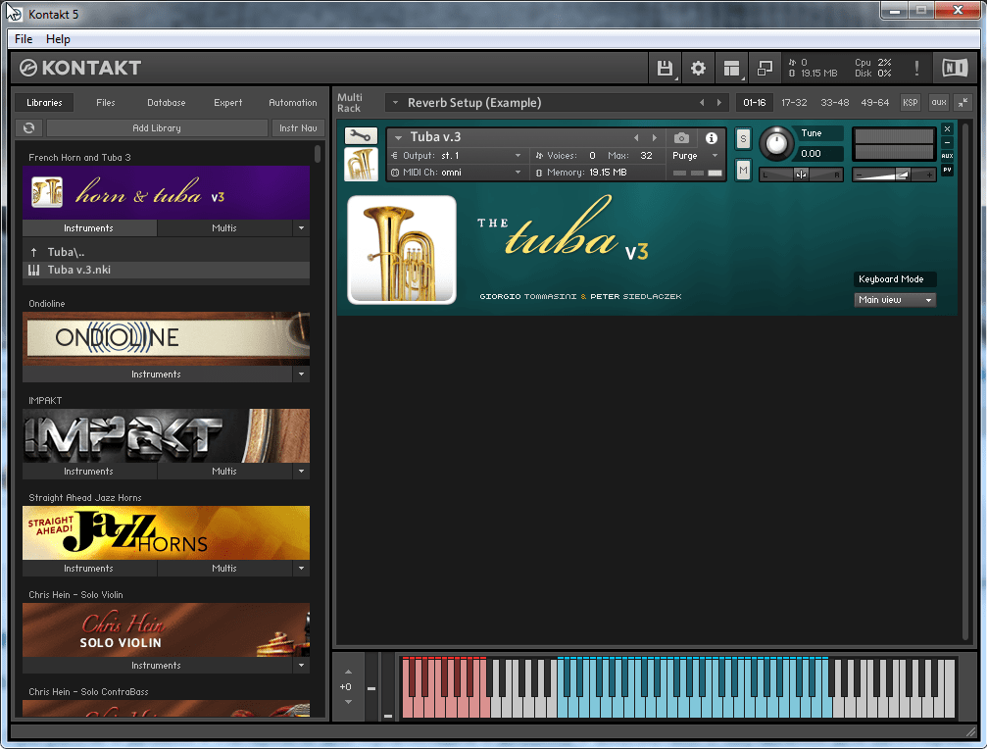Viewport: 987px width, 750px height.
Task: Open the Output st. 1 dropdown
Action: 457,156
